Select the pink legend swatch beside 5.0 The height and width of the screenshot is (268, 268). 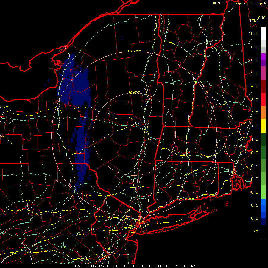(x=263, y=73)
